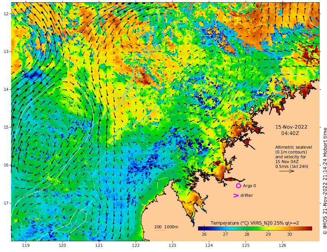The width and height of the screenshot is (327, 252).
Task: Click the magenta Argo circle legend marker
Action: [x=238, y=186]
